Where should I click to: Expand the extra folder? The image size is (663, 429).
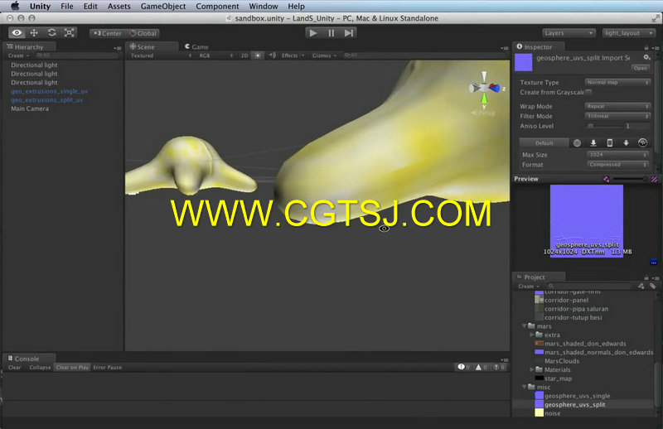coord(532,335)
